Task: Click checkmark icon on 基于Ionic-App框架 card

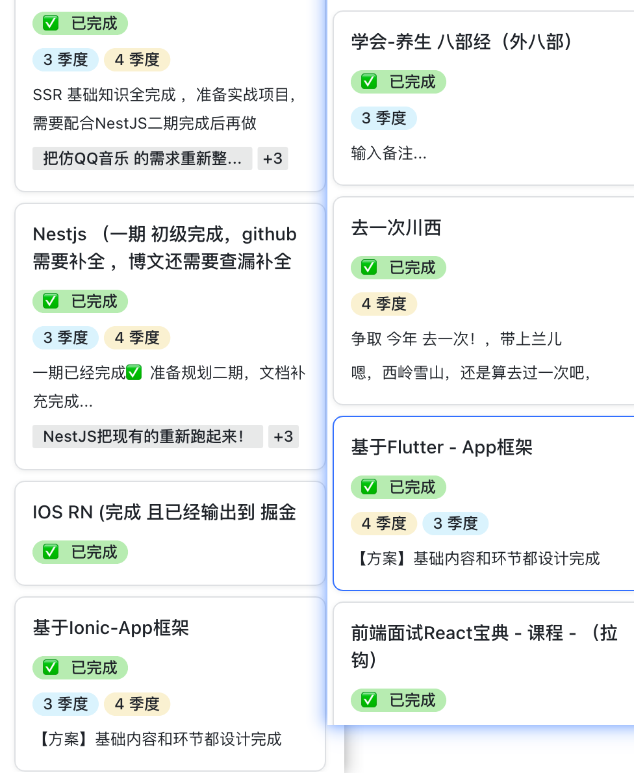Action: (51, 668)
